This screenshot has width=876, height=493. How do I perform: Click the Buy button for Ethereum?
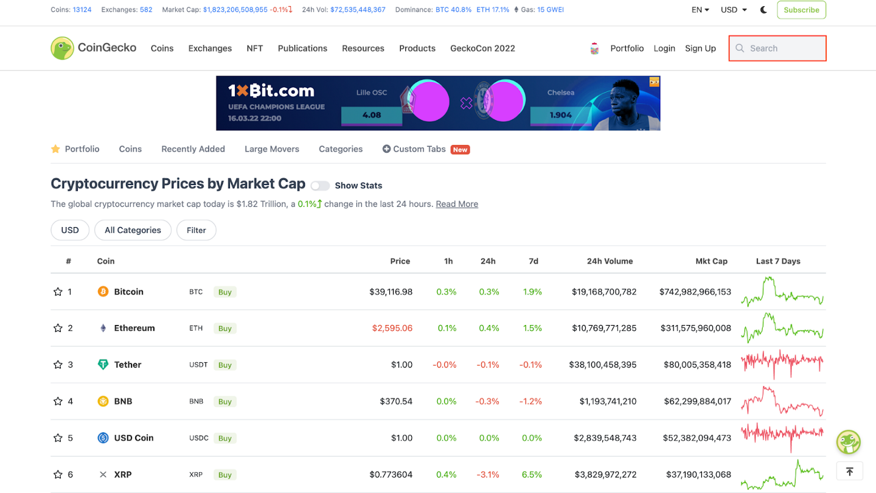coord(225,329)
